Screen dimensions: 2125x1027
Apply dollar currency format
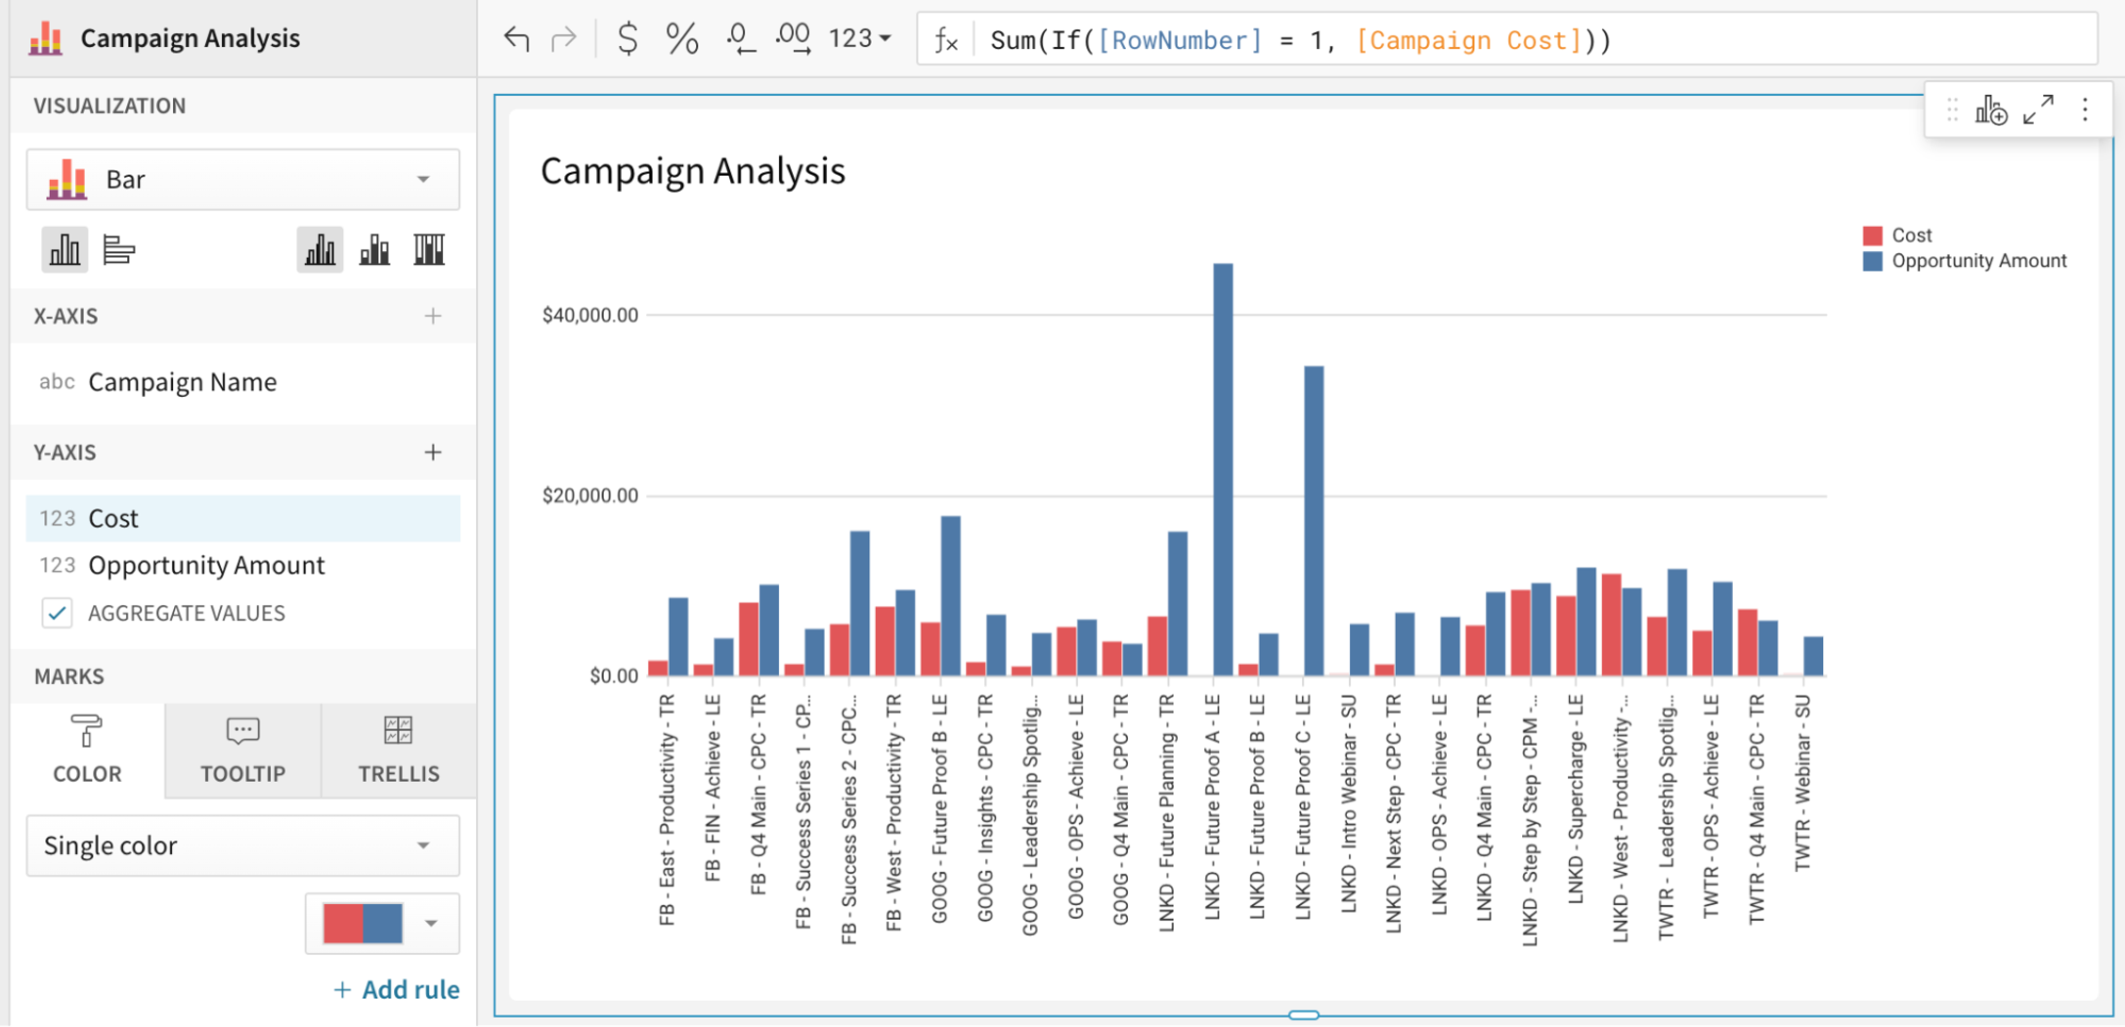click(x=628, y=38)
